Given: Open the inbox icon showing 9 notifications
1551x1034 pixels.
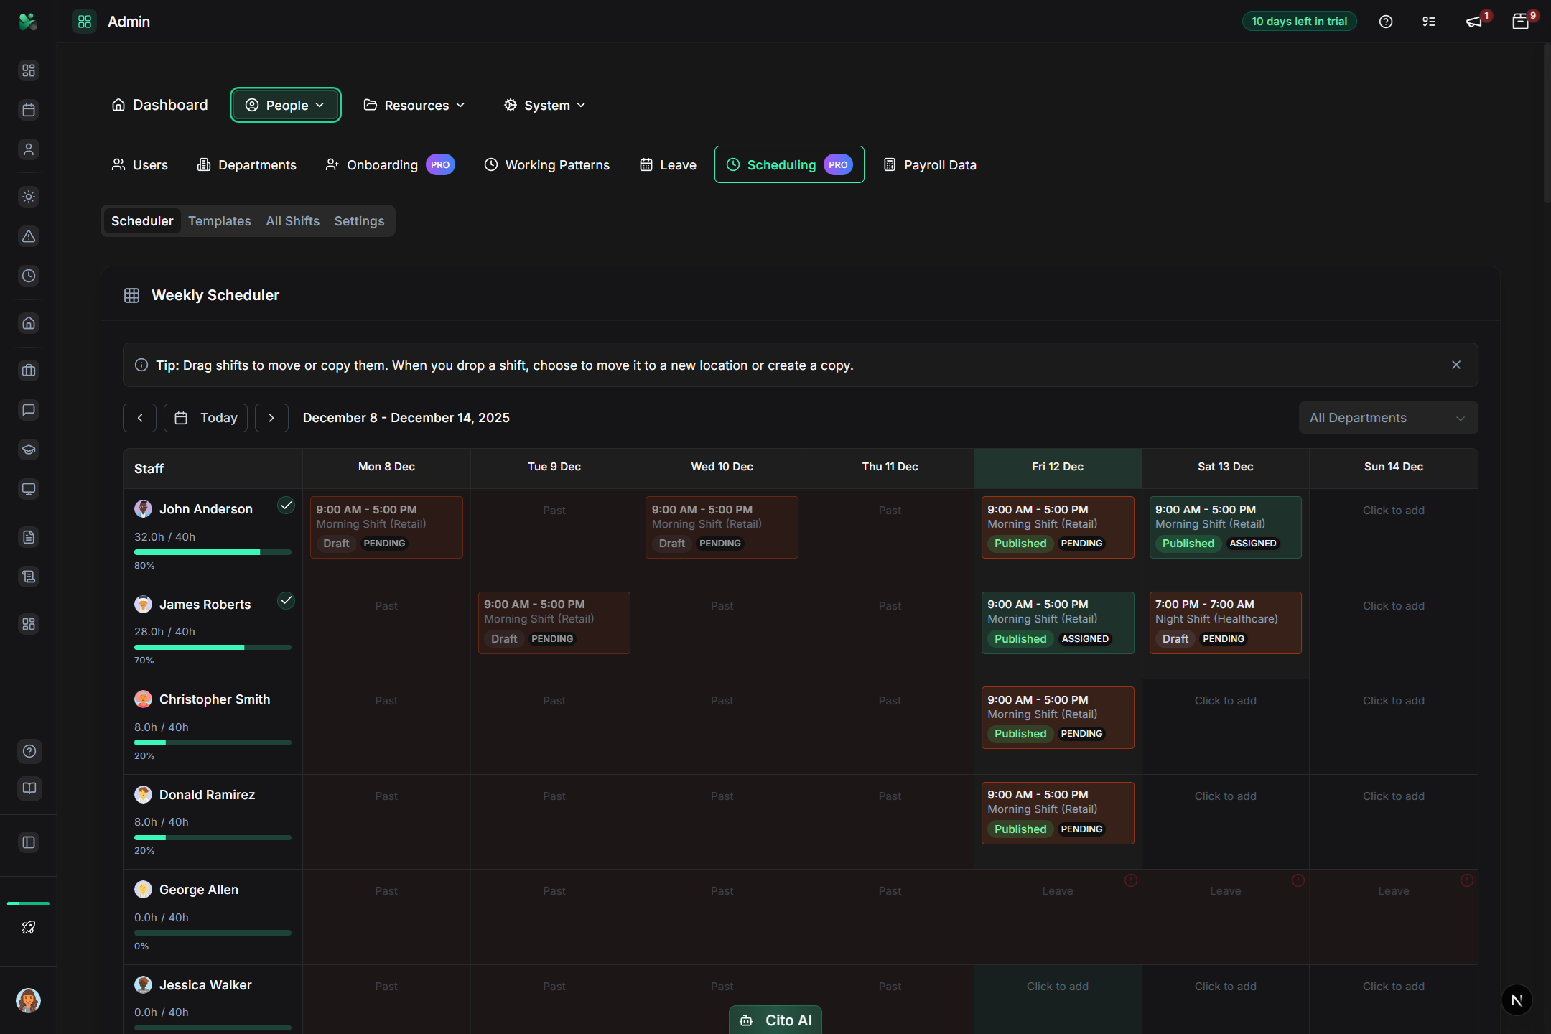Looking at the screenshot, I should tap(1520, 22).
